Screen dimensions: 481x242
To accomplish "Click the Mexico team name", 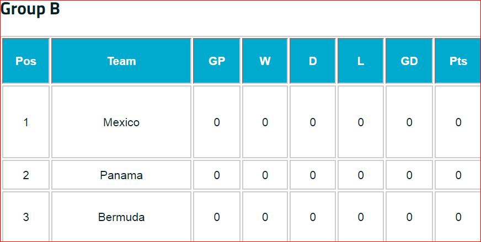I will point(121,122).
